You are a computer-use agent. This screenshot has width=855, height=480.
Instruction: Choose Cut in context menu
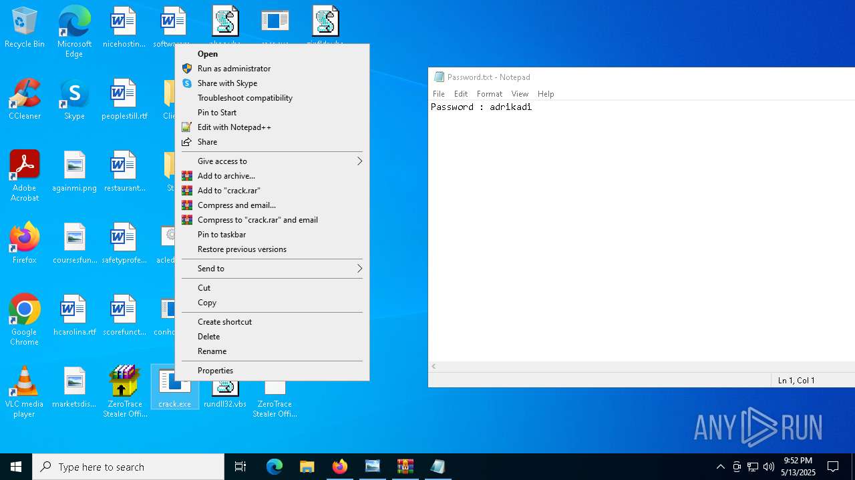[272, 288]
